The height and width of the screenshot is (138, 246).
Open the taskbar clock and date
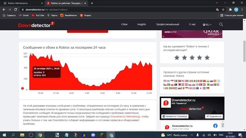point(230,135)
